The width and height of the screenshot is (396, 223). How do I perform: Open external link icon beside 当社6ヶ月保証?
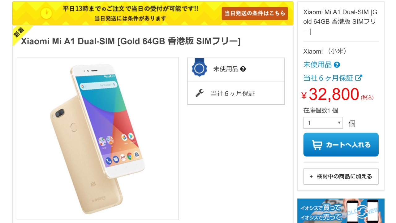point(359,78)
